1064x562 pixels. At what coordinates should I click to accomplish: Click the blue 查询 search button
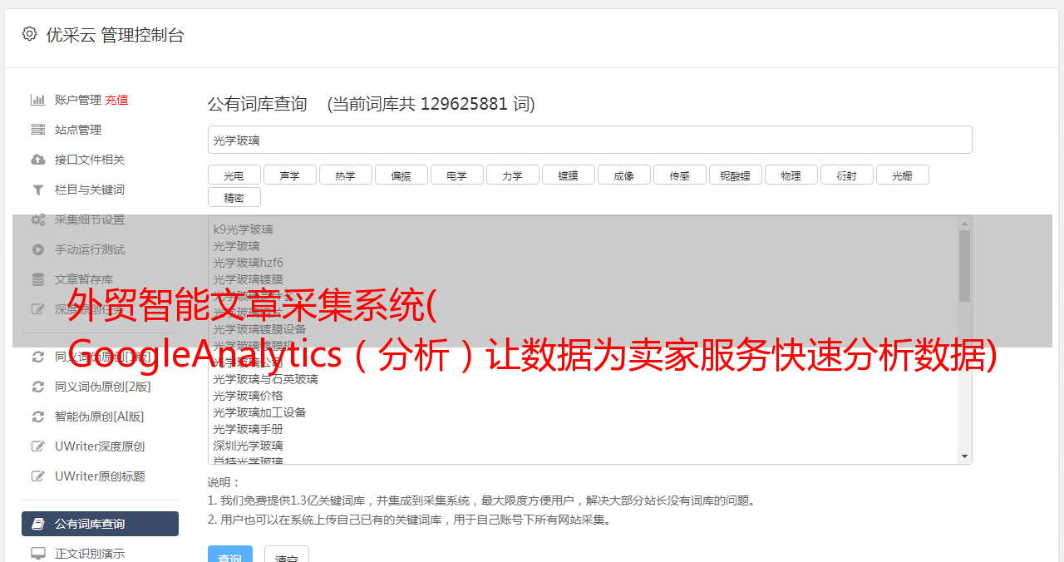230,555
